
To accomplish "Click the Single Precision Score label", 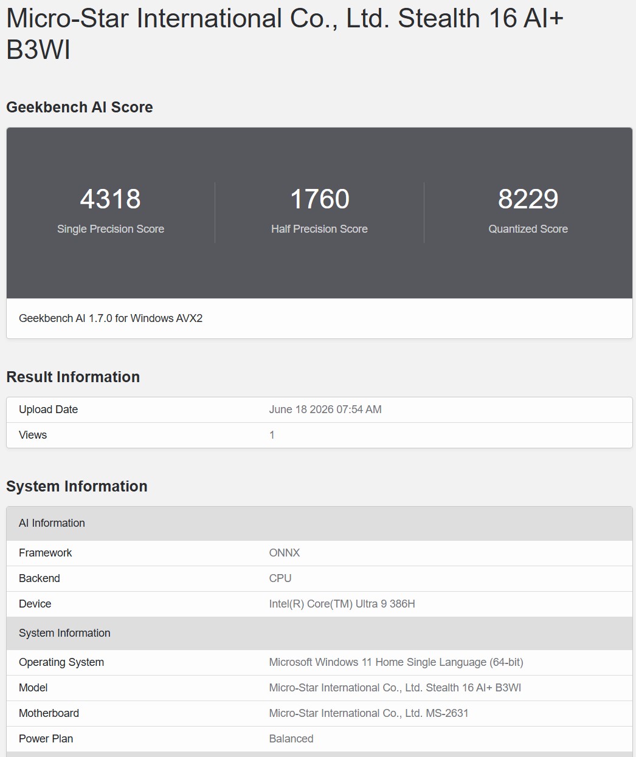I will [x=111, y=229].
